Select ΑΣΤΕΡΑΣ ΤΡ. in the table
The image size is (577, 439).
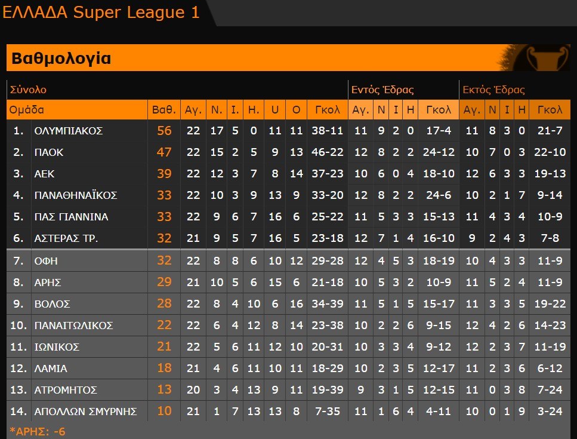click(x=66, y=238)
